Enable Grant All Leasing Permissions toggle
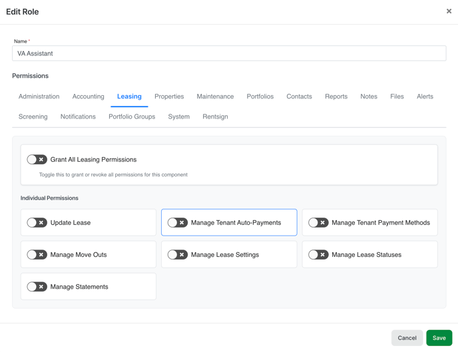The image size is (458, 352). (37, 160)
